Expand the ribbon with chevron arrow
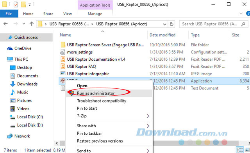 pos(241,14)
